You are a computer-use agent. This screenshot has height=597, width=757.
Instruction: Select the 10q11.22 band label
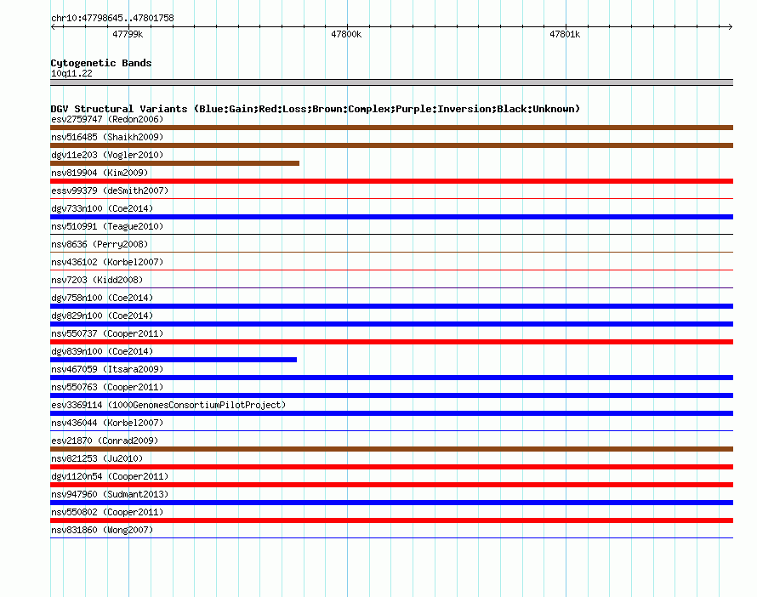[x=71, y=73]
